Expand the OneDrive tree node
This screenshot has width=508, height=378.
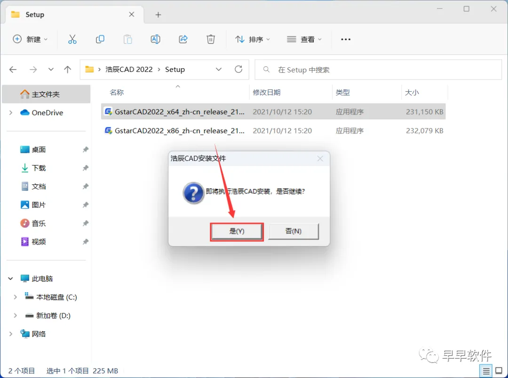(11, 113)
